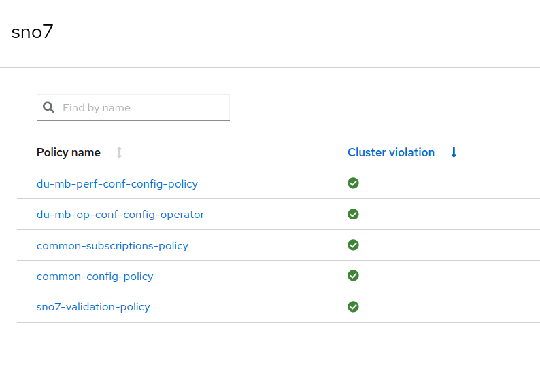Click the blue Cluster violation sort arrow
The height and width of the screenshot is (373, 540).
coord(454,153)
